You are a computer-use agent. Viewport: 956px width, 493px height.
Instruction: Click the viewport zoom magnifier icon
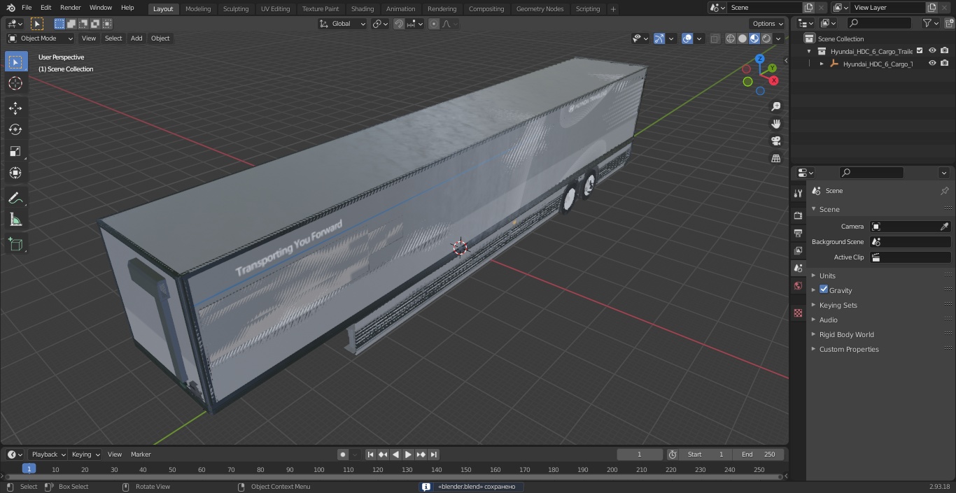(775, 106)
